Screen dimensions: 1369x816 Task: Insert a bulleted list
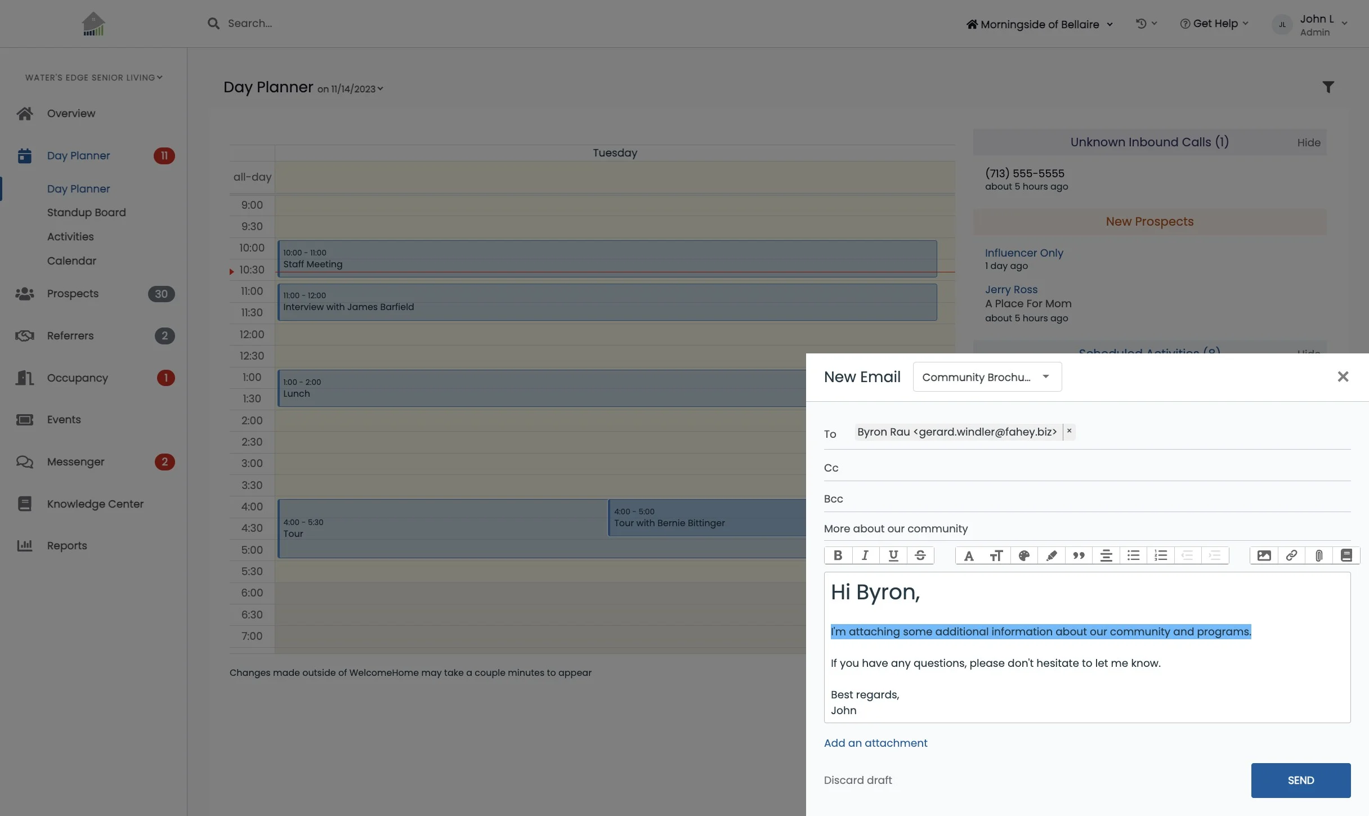[x=1133, y=555]
